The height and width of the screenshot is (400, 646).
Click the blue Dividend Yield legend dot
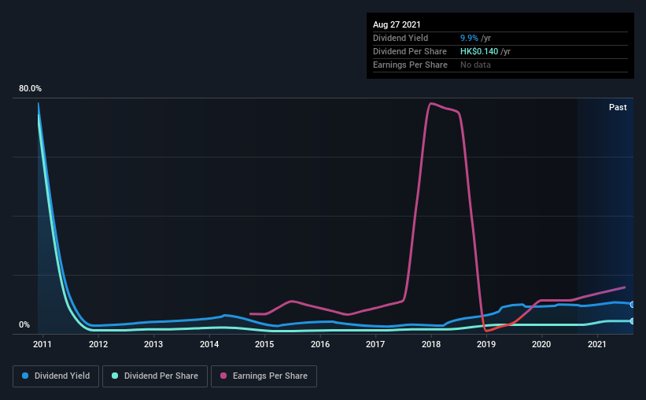(x=25, y=376)
